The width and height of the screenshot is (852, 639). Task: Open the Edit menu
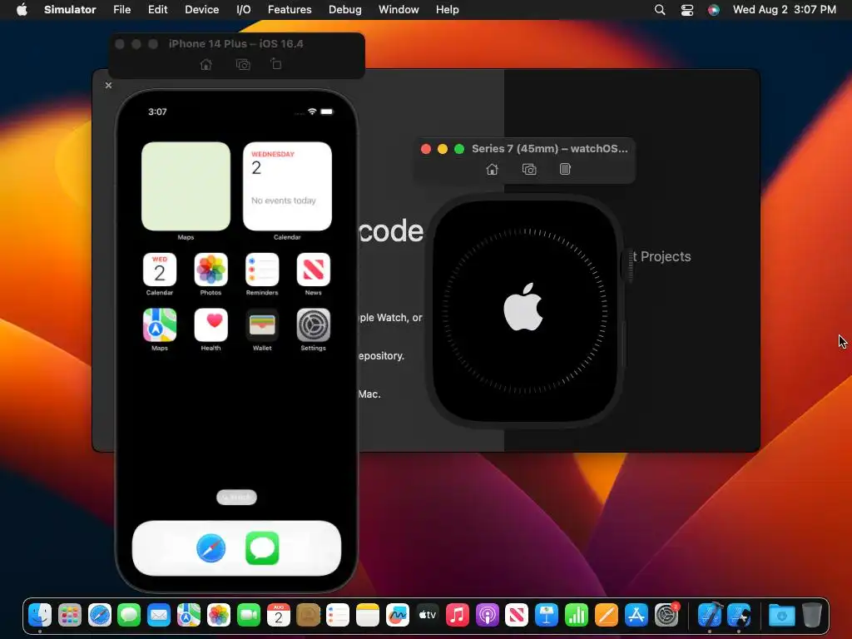point(157,10)
